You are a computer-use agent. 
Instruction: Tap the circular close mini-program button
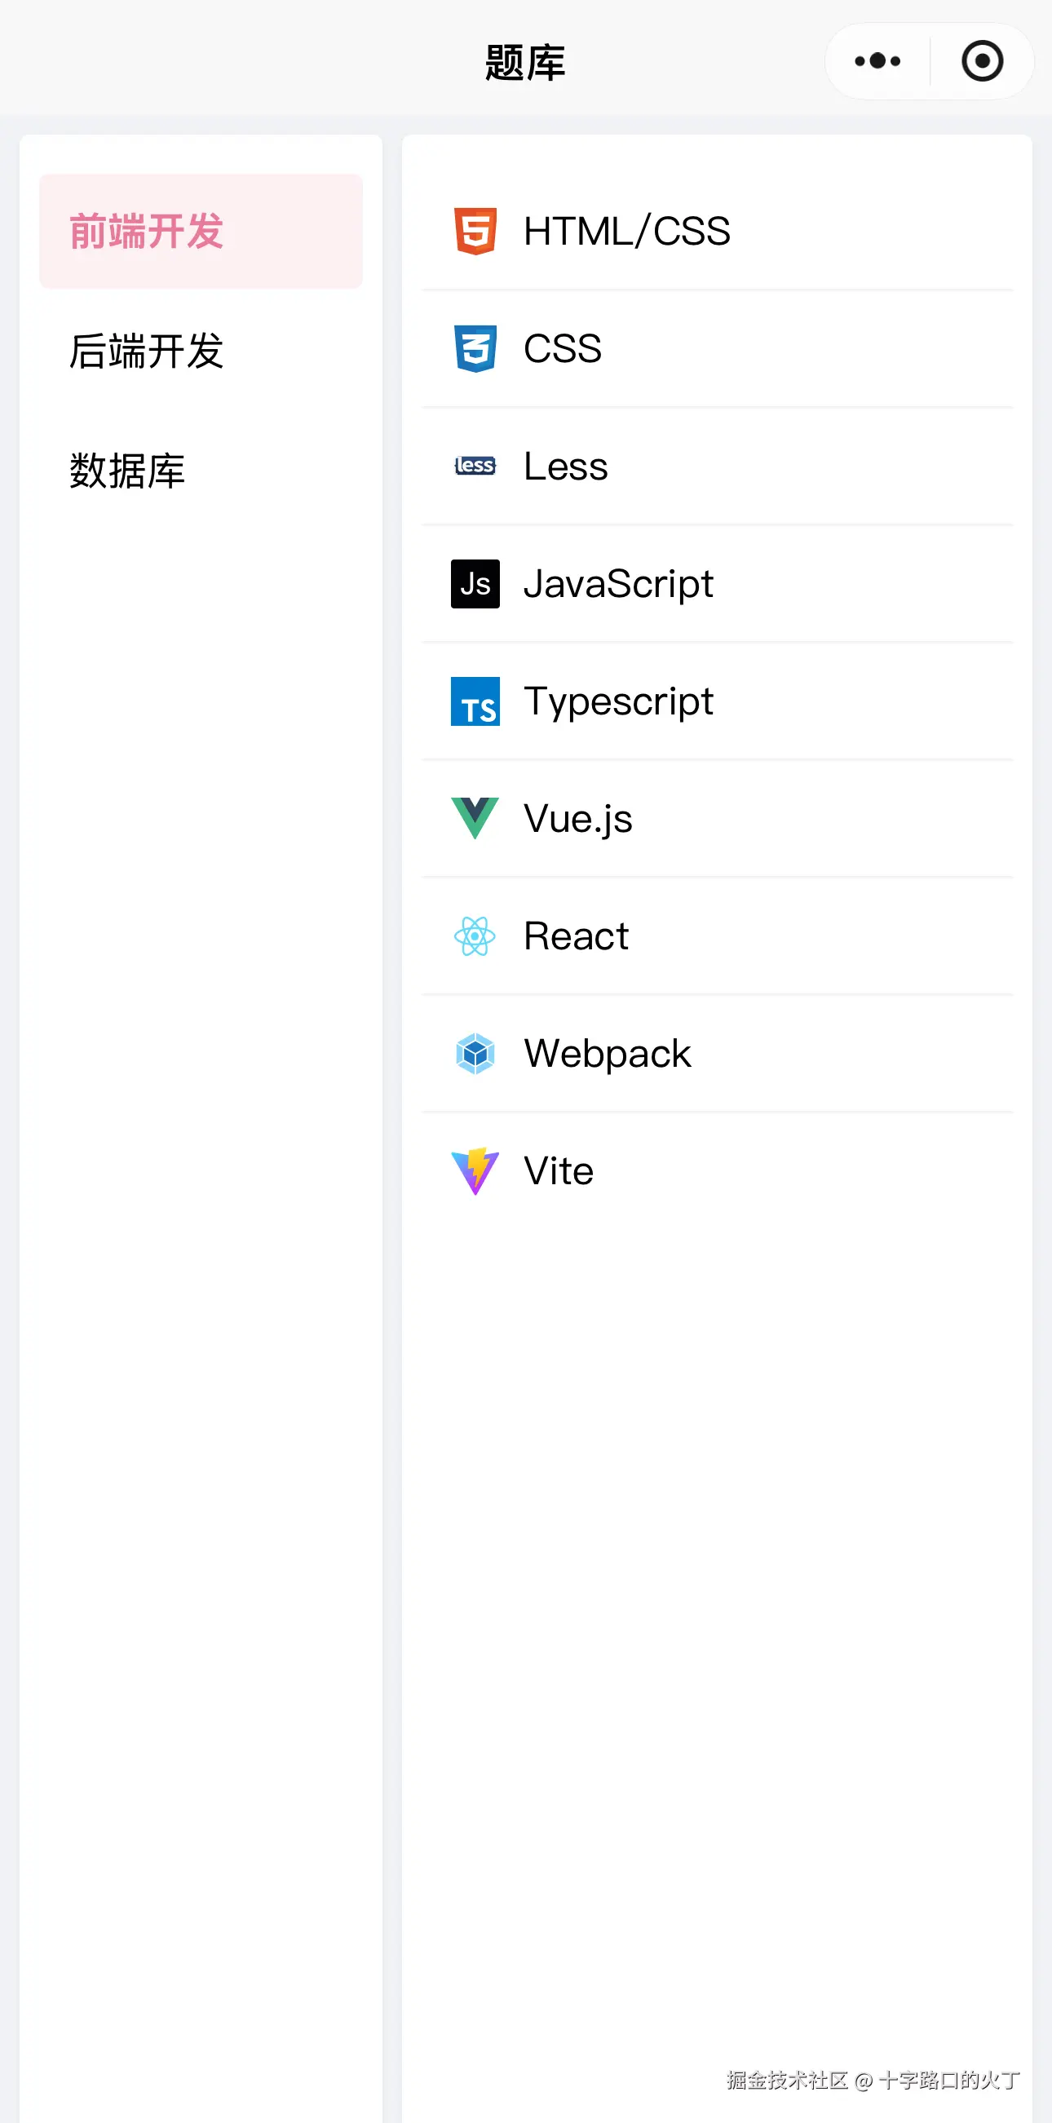(982, 61)
